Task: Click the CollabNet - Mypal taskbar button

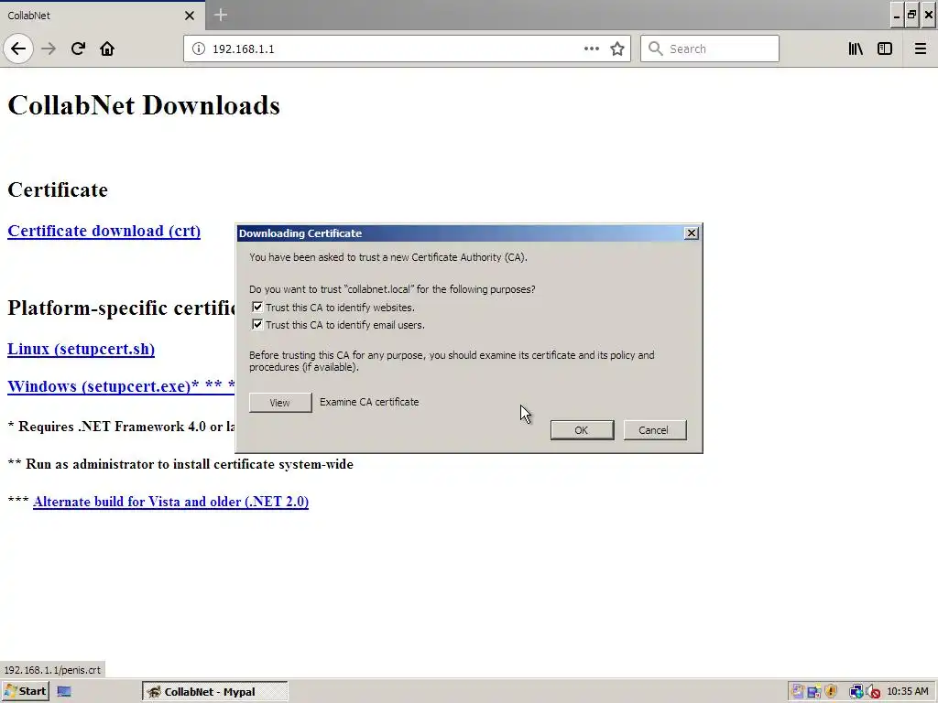Action: [x=214, y=692]
